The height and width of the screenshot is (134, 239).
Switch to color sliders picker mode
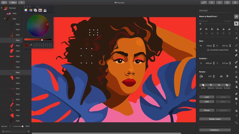click(31, 10)
